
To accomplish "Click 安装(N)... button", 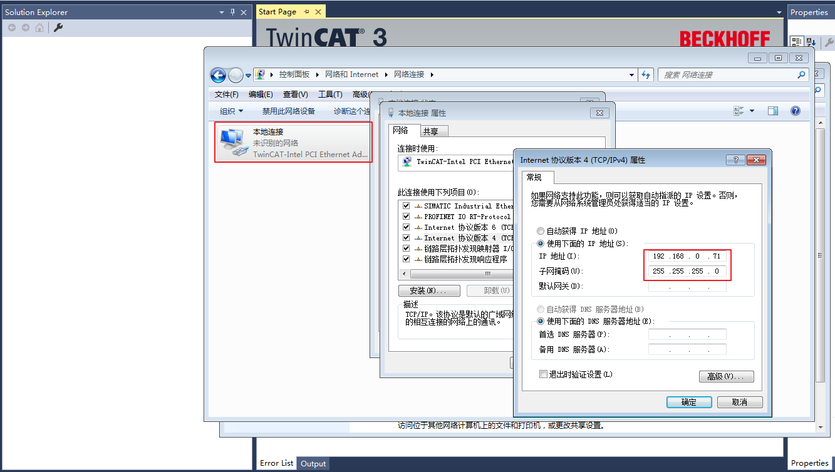I will tap(429, 290).
